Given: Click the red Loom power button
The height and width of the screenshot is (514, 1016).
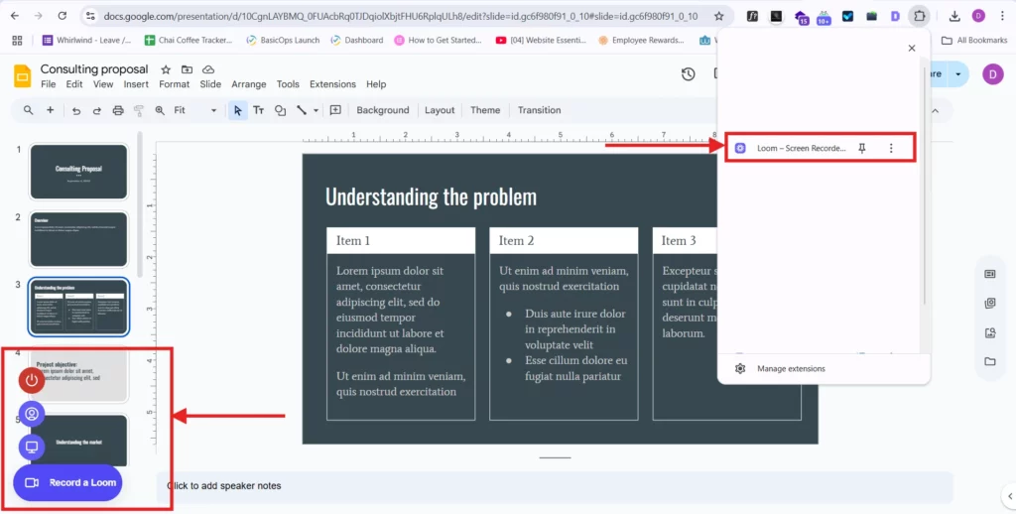Looking at the screenshot, I should (32, 380).
